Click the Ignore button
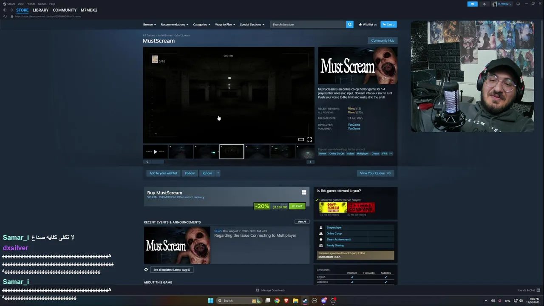Viewport: 544px width, 306px height. (x=207, y=173)
